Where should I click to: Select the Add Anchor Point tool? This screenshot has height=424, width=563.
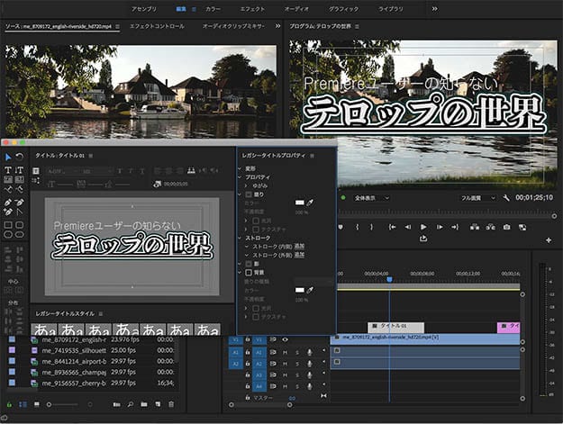[x=8, y=212]
